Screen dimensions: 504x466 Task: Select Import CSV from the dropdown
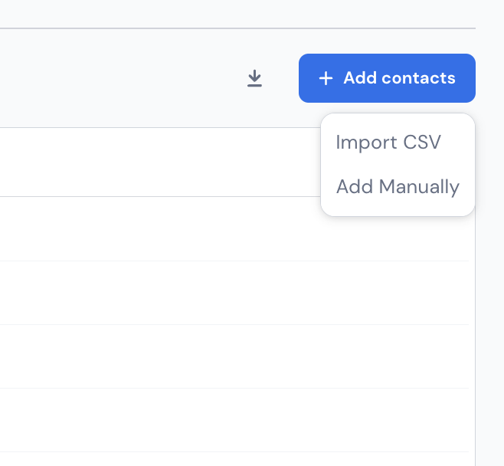pos(388,142)
